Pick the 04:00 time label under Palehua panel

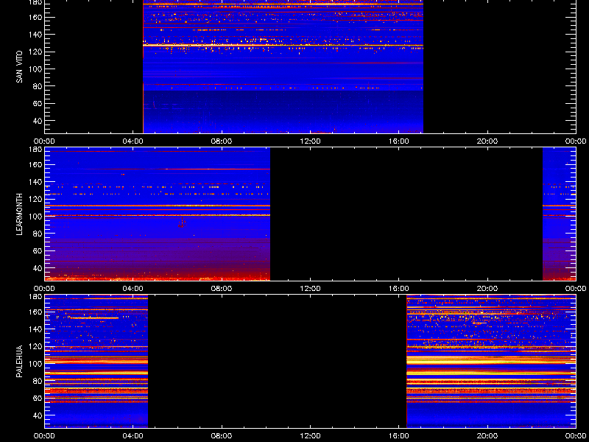tap(133, 436)
